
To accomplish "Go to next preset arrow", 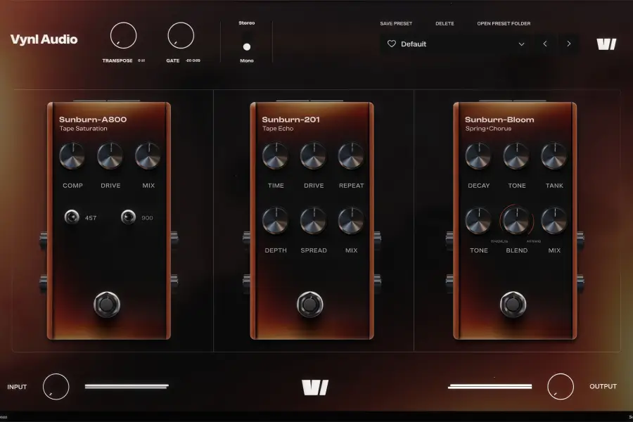I will pos(569,44).
